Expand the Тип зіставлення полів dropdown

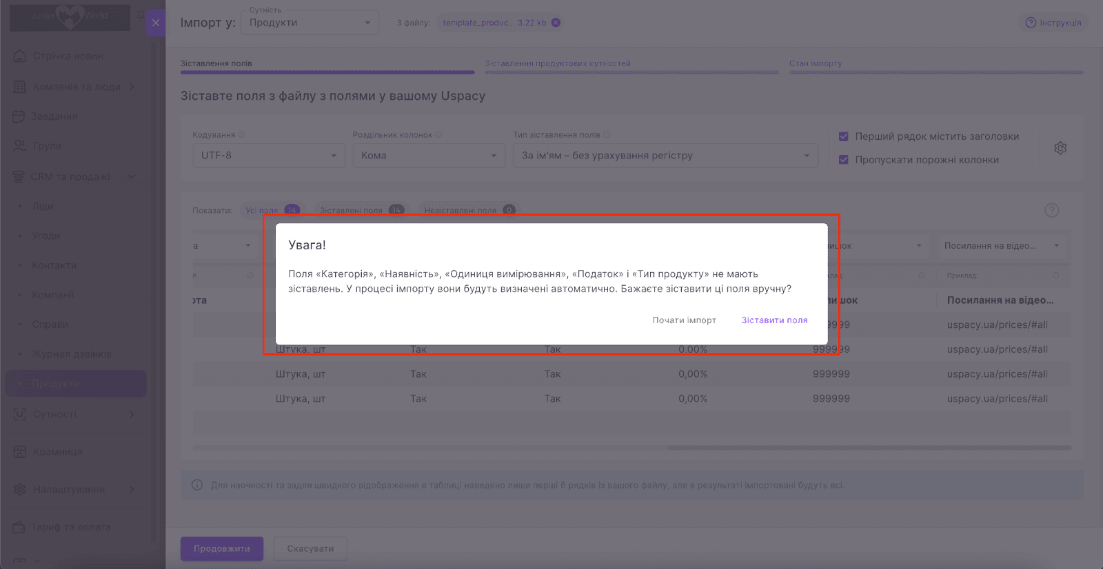tap(665, 156)
